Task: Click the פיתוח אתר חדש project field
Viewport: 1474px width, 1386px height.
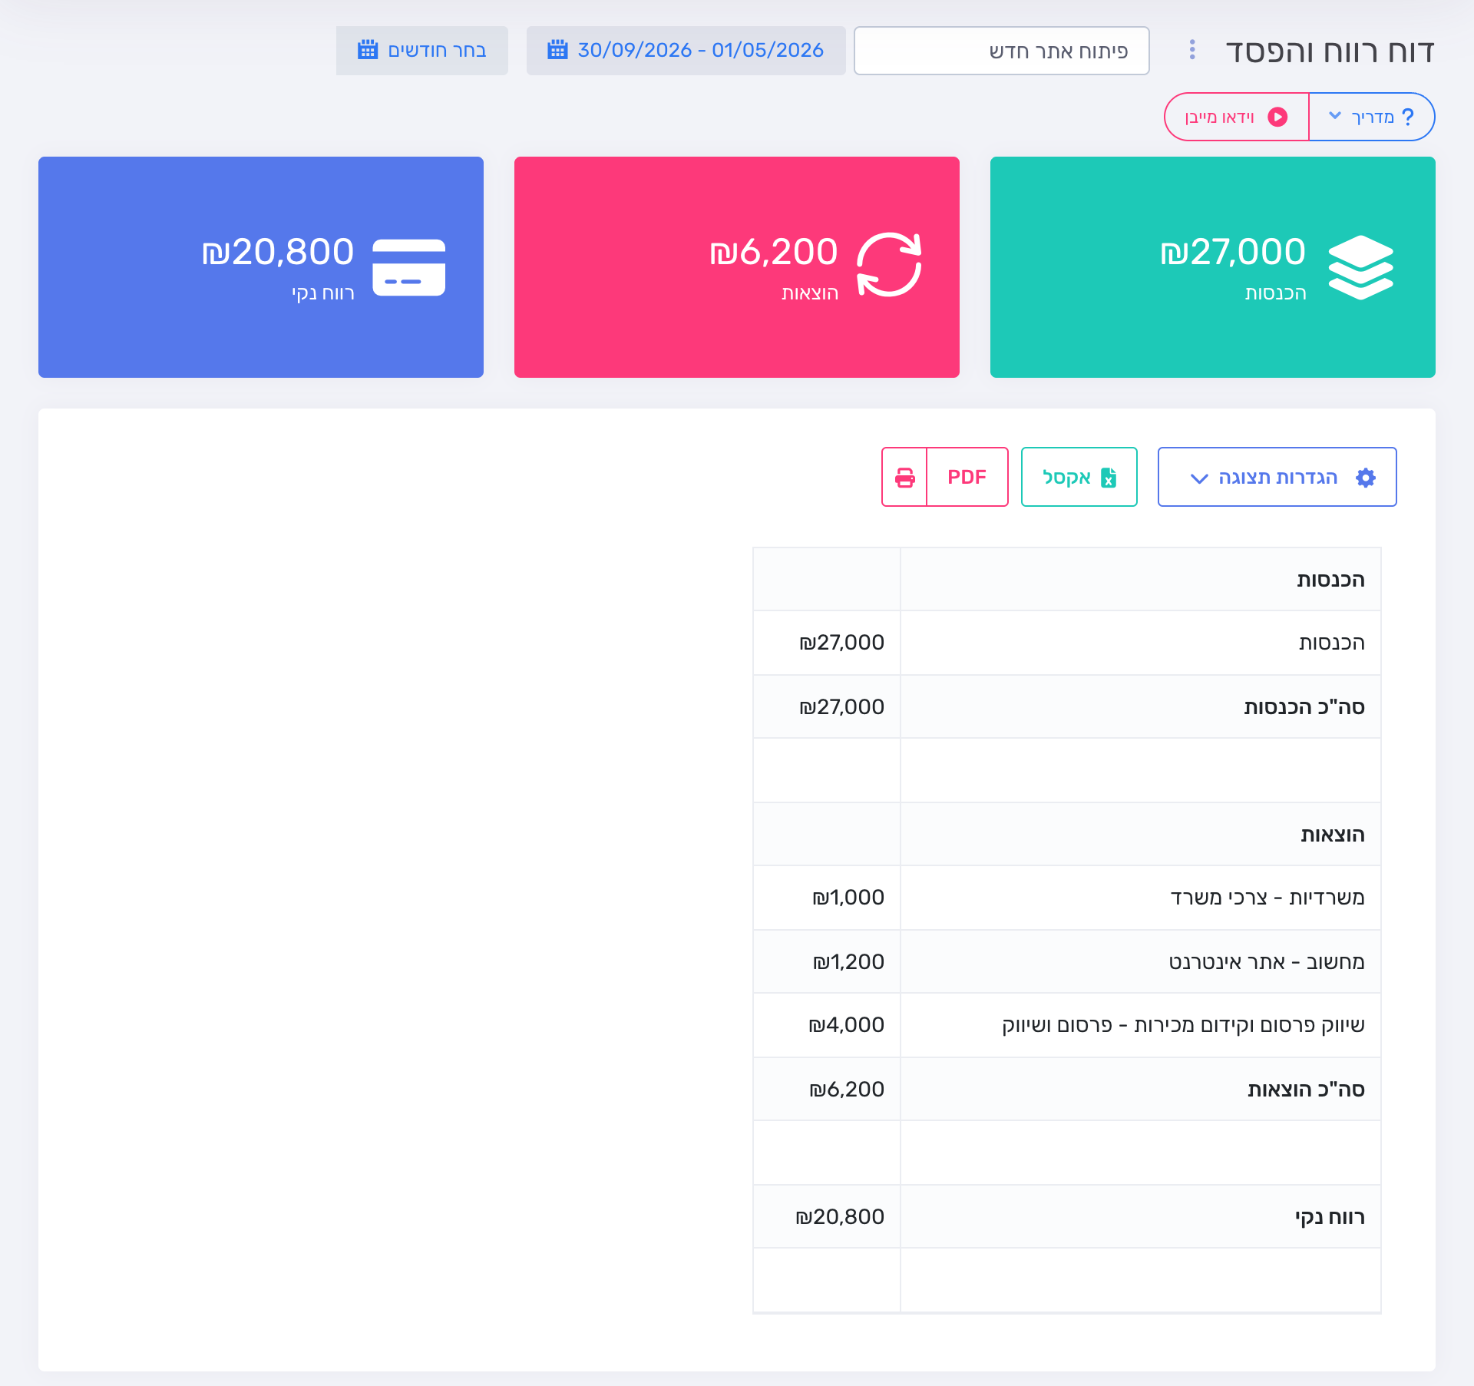Action: pos(1001,51)
